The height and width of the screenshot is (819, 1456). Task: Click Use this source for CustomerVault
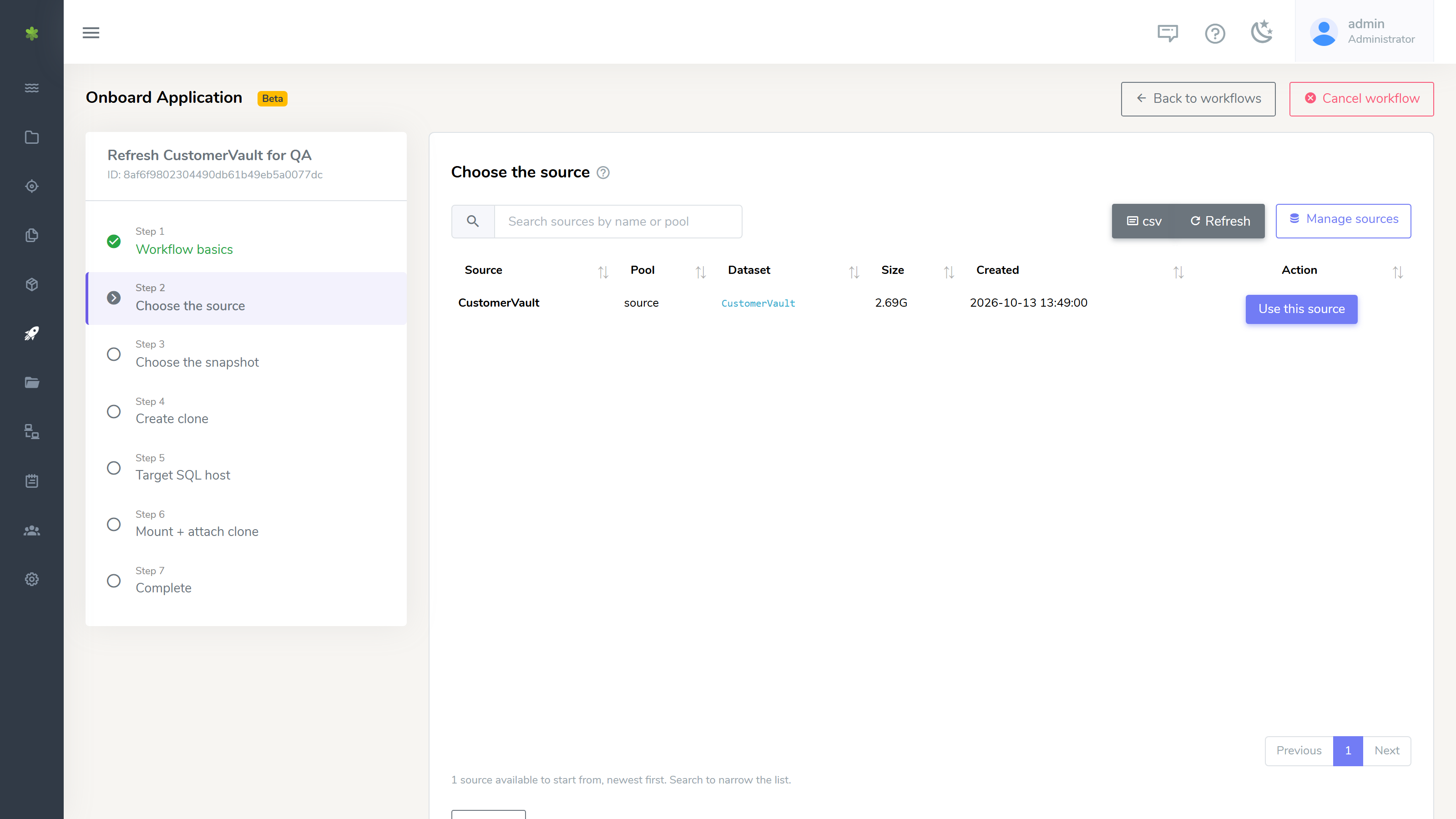tap(1301, 309)
